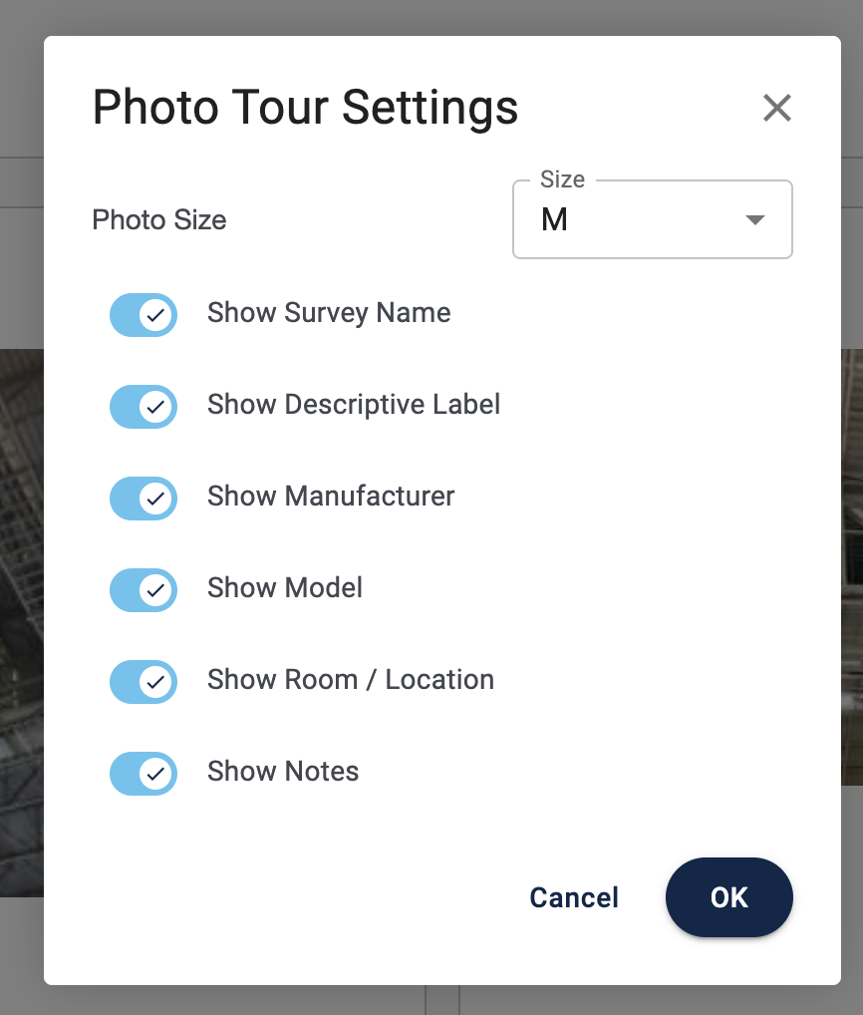Click the Cancel button
The height and width of the screenshot is (1015, 863).
pos(574,897)
